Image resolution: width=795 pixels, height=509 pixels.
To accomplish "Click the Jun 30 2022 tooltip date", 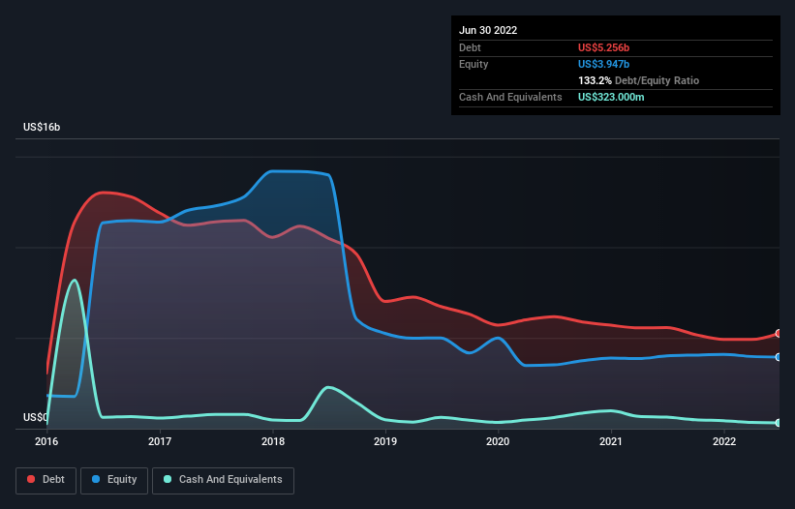I will click(488, 30).
